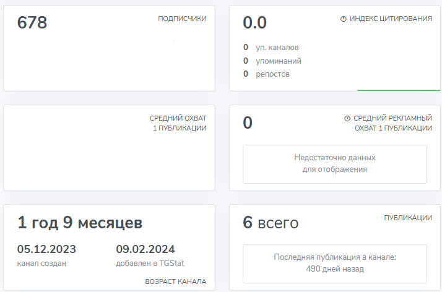
Task: Click the date 09.02.2024
Action: tap(145, 249)
